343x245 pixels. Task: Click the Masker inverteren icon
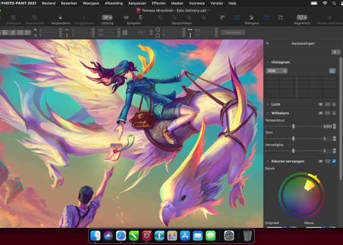tap(329, 18)
